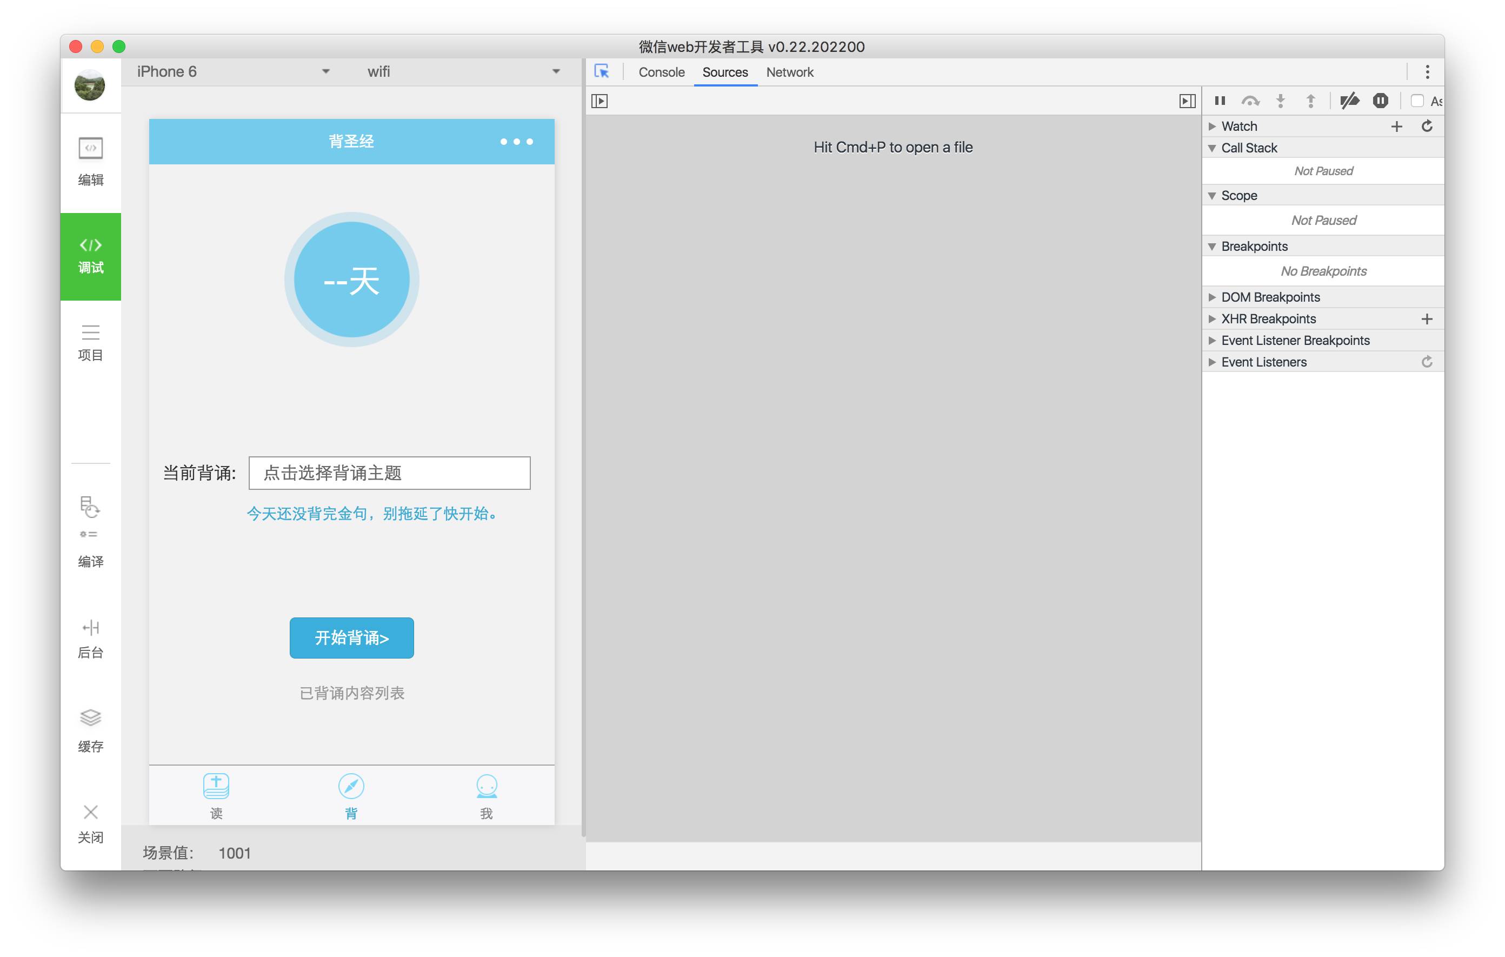This screenshot has height=957, width=1505.
Task: Open the wifi network dropdown
Action: (x=463, y=72)
